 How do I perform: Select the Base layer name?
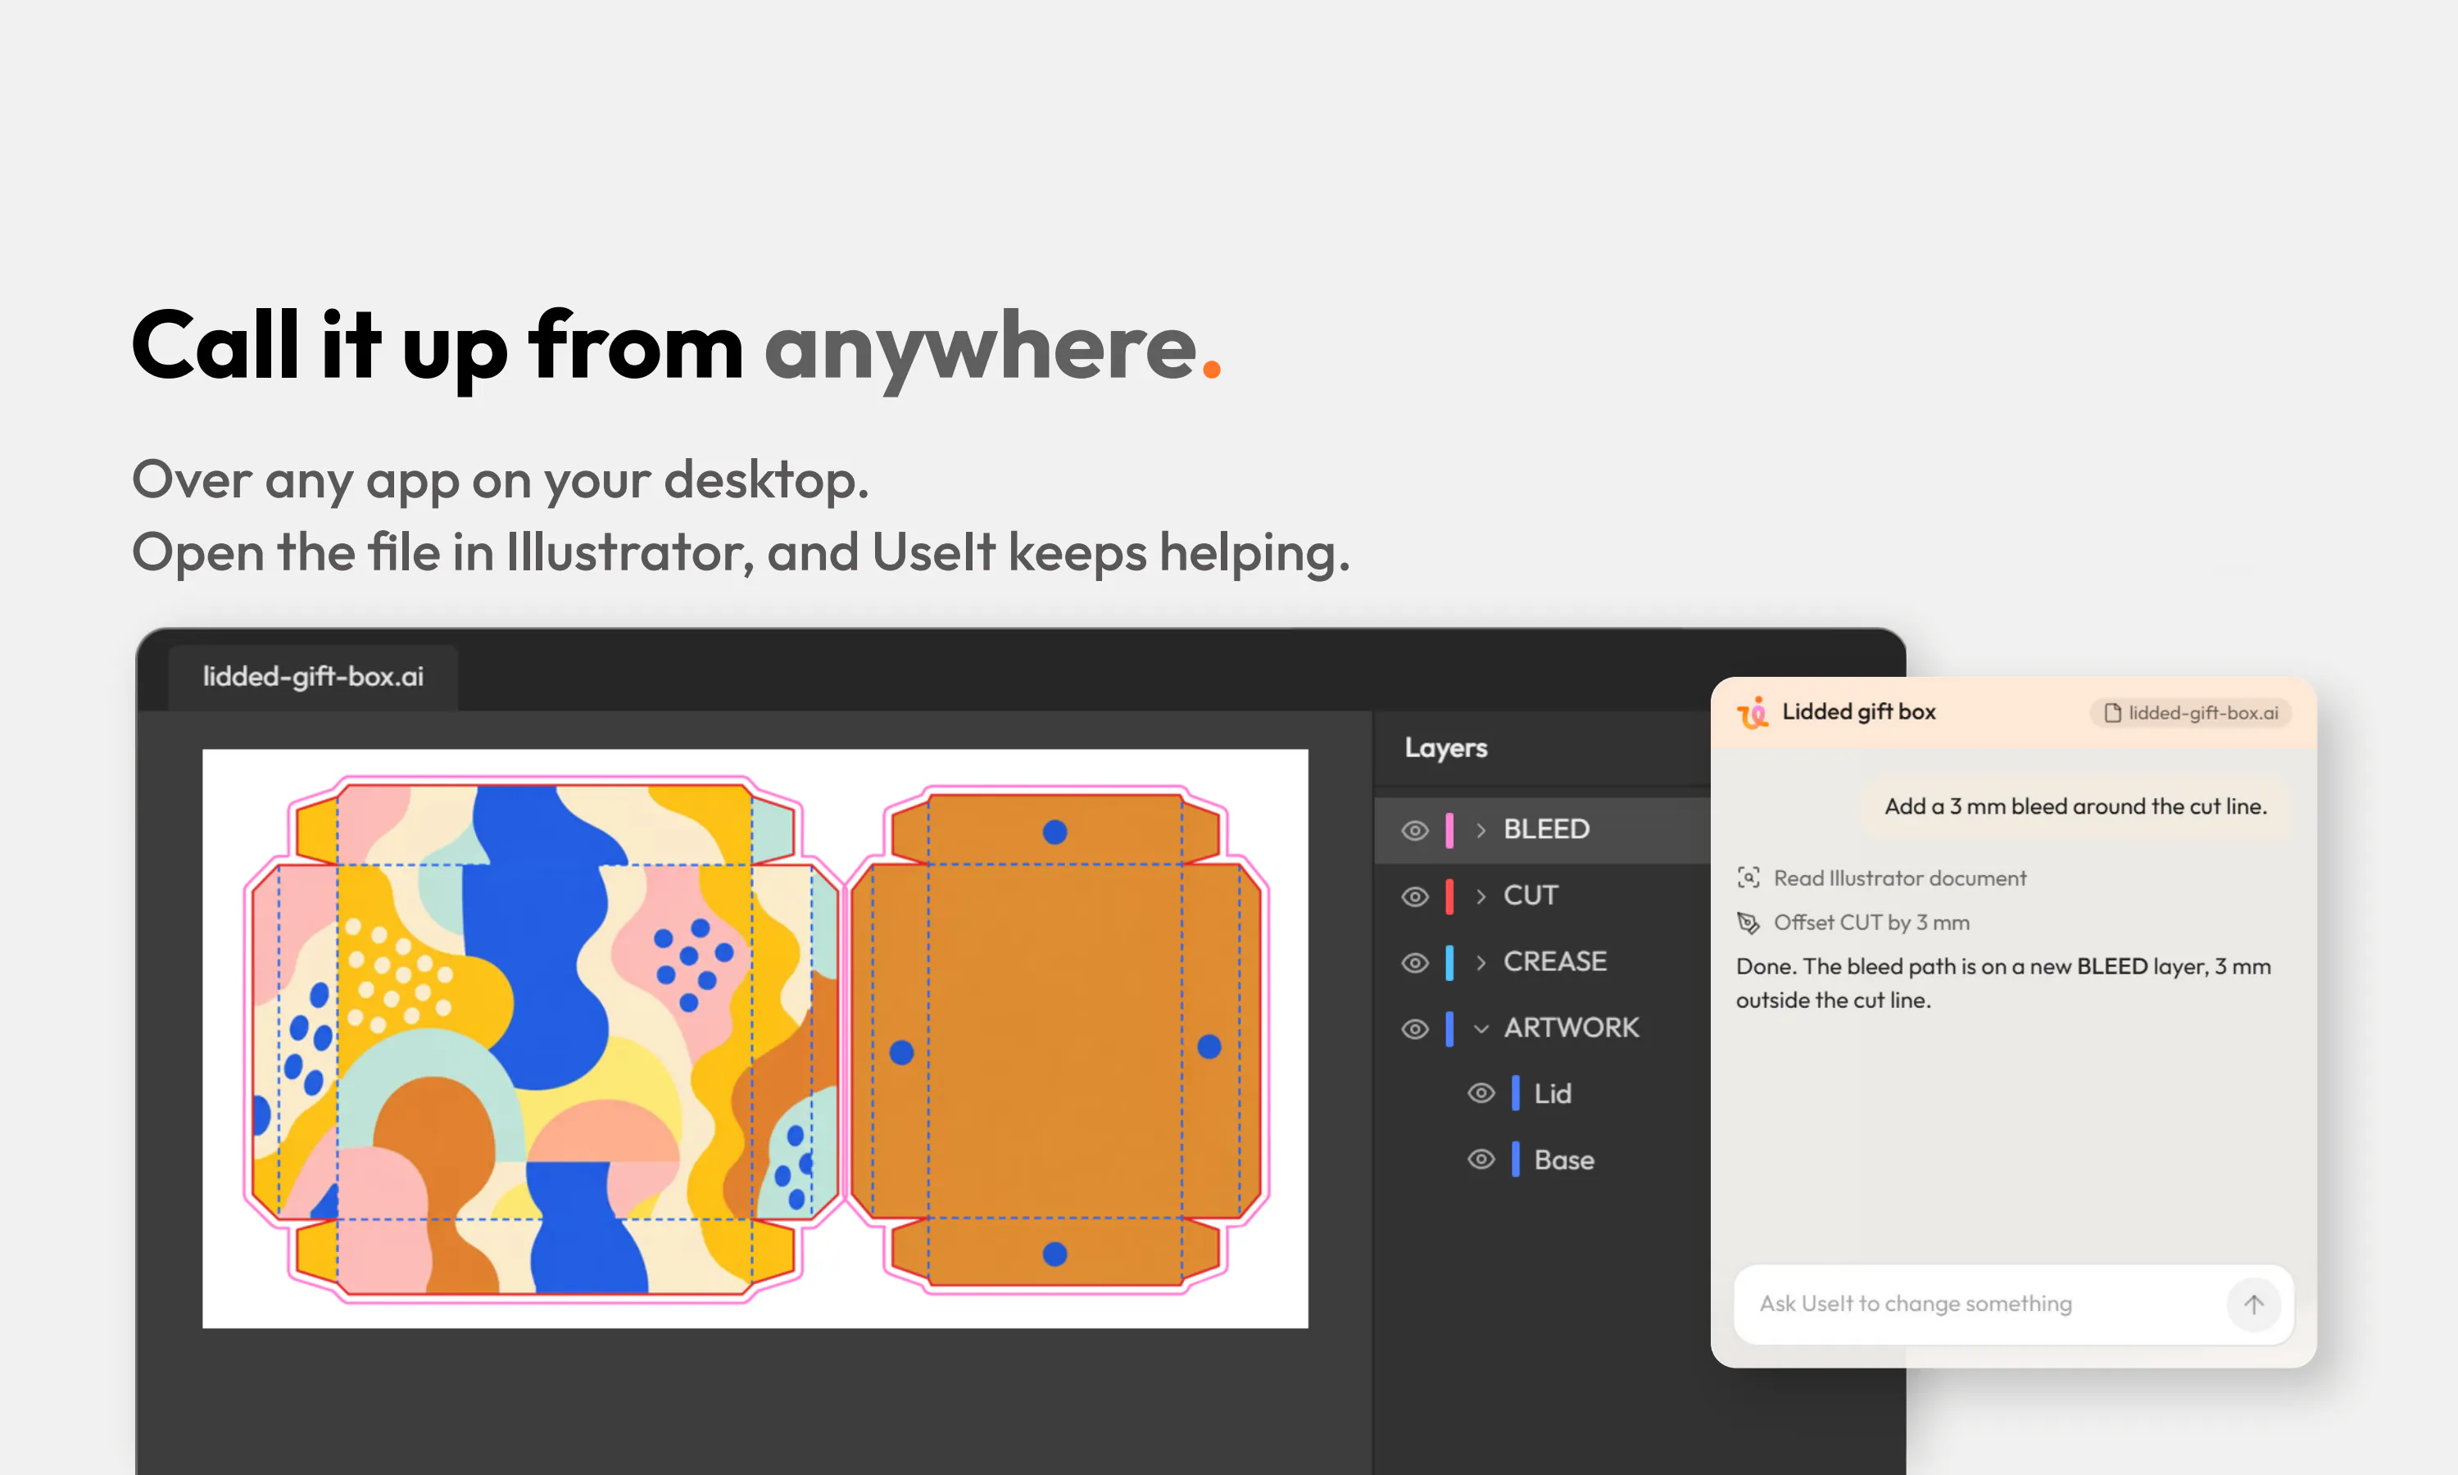tap(1564, 1160)
